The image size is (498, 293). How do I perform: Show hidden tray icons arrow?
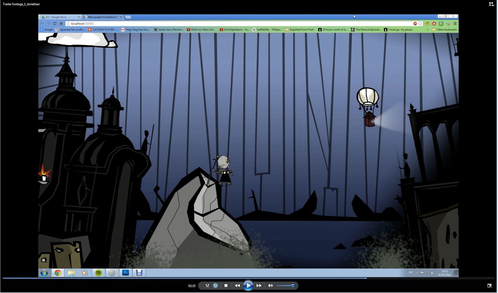(417, 273)
